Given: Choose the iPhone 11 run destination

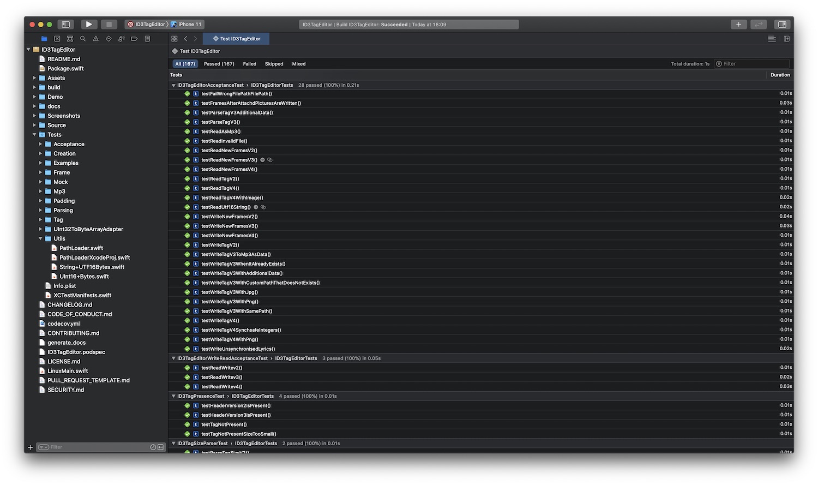Looking at the screenshot, I should (x=187, y=24).
